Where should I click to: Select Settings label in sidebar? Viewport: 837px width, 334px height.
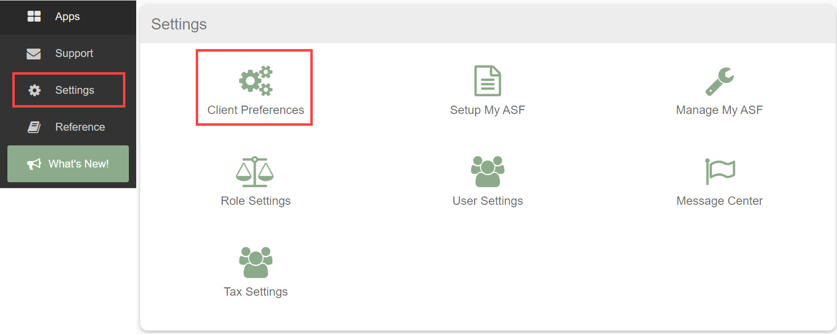[x=75, y=90]
